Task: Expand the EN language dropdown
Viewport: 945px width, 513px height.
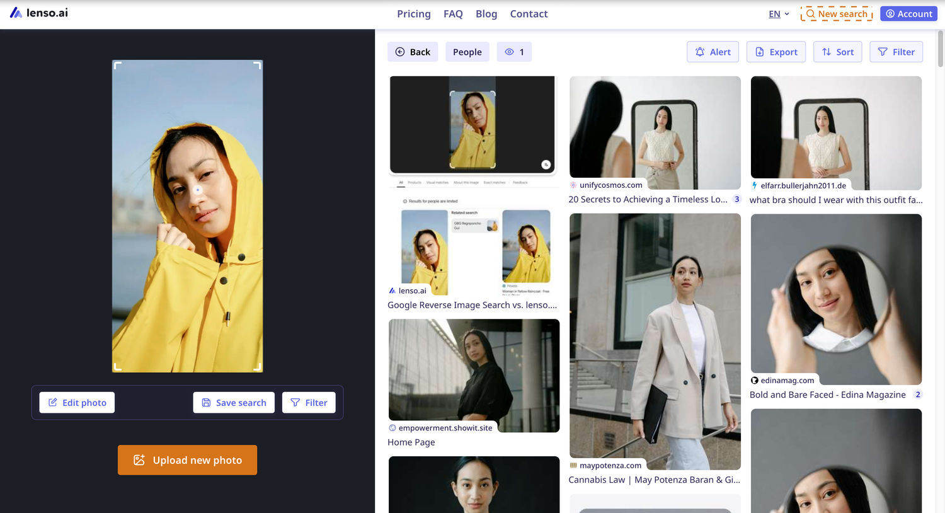Action: tap(779, 14)
